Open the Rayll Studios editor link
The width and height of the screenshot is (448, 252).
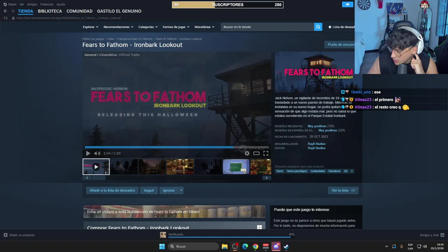point(316,148)
